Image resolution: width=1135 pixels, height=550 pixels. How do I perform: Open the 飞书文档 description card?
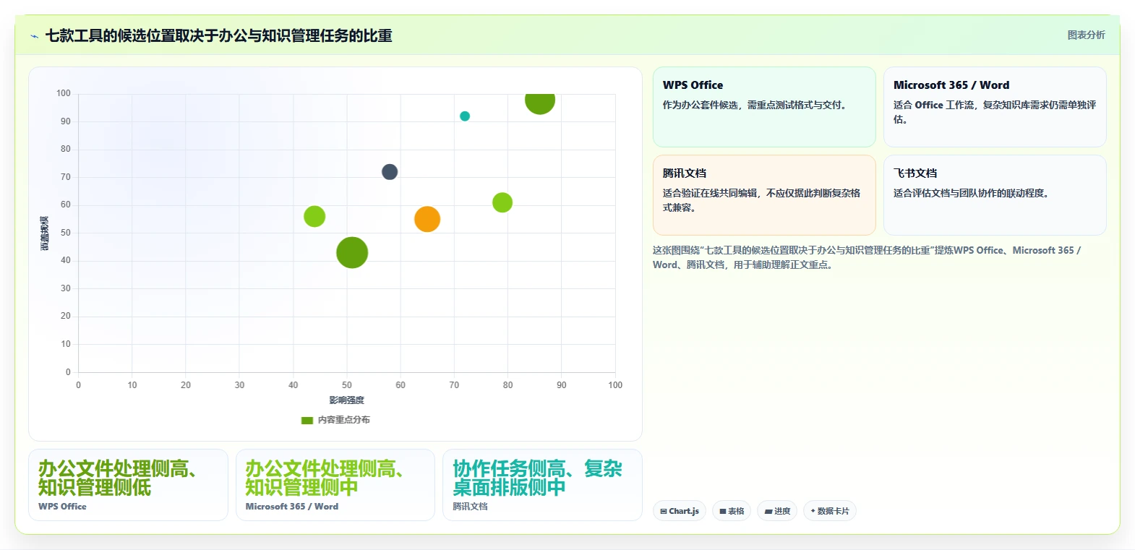point(995,195)
